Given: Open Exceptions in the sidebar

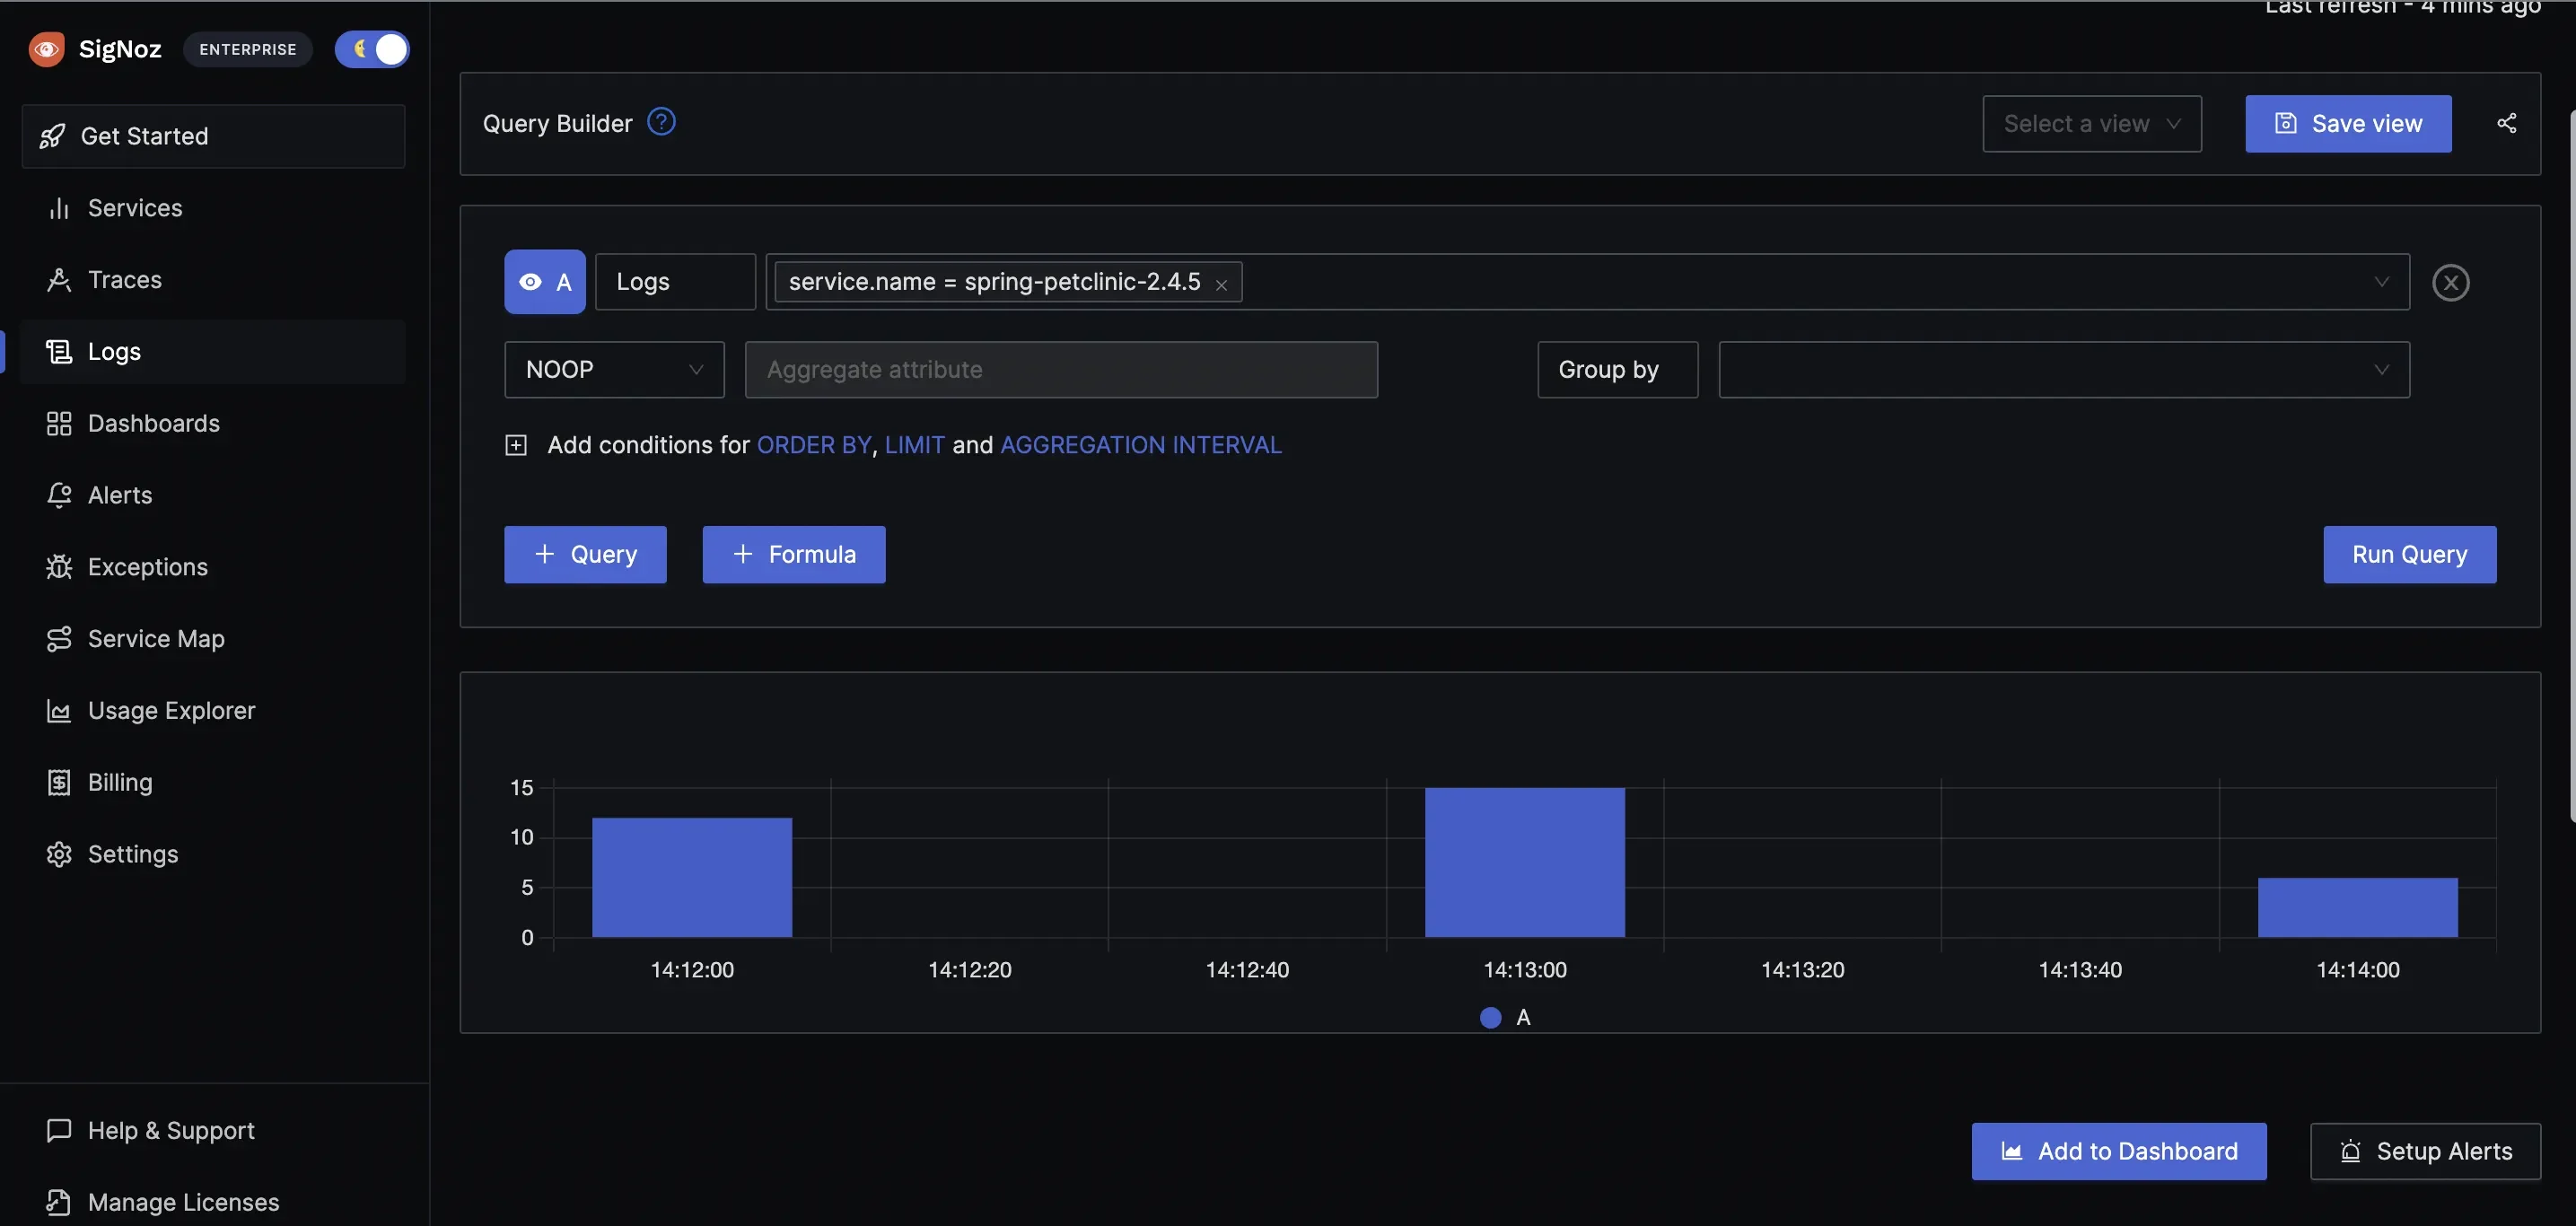Looking at the screenshot, I should point(213,567).
